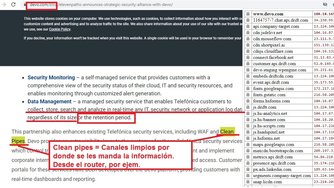334x188 pixels.
Task: Click the IP cell next to fonts.googleapis.com
Action: tap(323, 89)
